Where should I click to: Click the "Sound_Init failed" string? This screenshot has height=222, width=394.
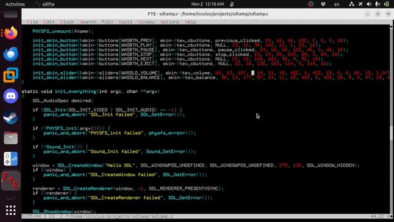click(114, 152)
